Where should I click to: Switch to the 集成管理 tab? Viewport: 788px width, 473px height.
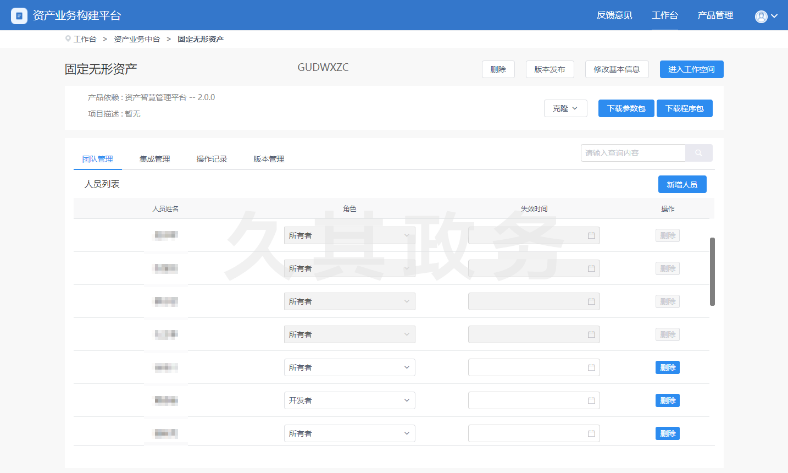pos(154,159)
